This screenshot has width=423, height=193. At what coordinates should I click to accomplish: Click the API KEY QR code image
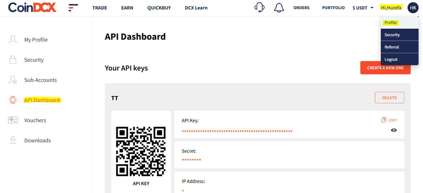[141, 151]
